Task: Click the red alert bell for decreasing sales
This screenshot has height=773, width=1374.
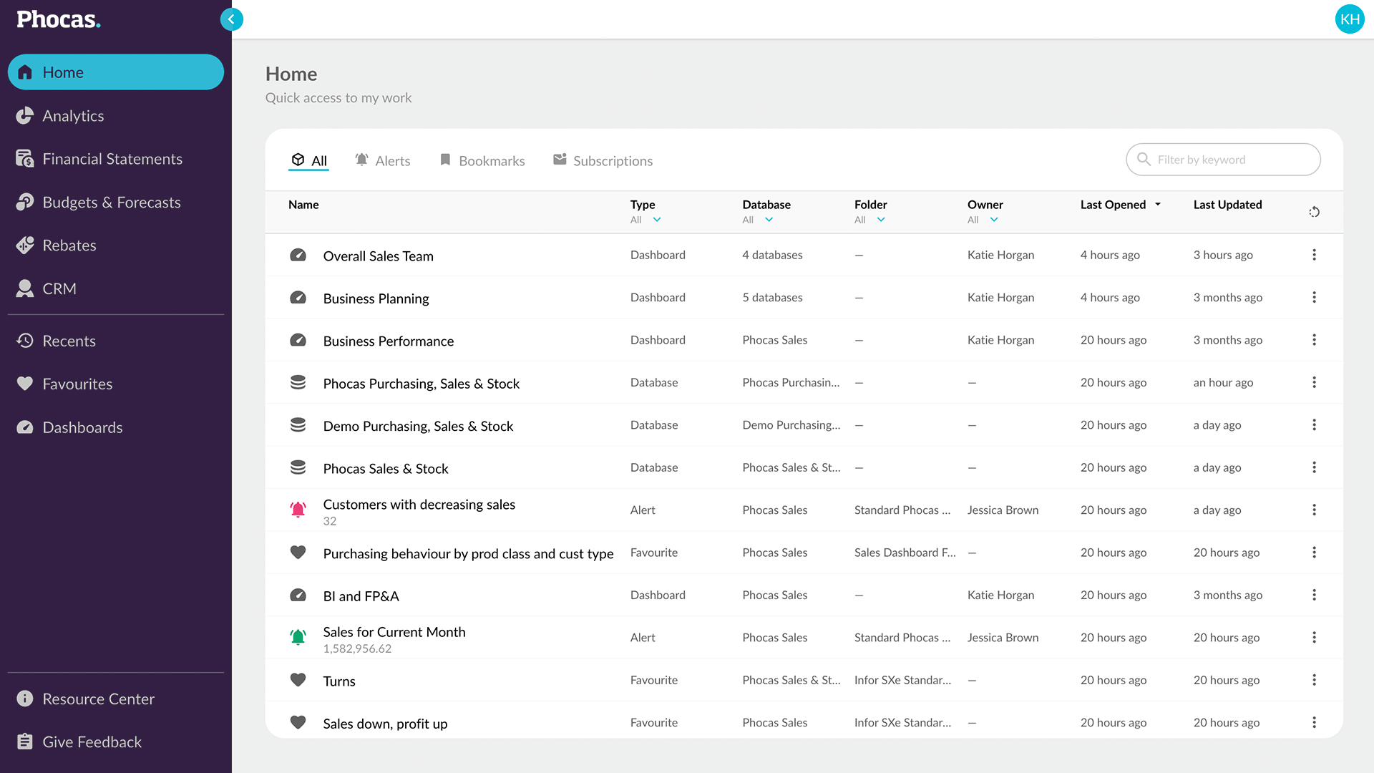Action: click(298, 510)
